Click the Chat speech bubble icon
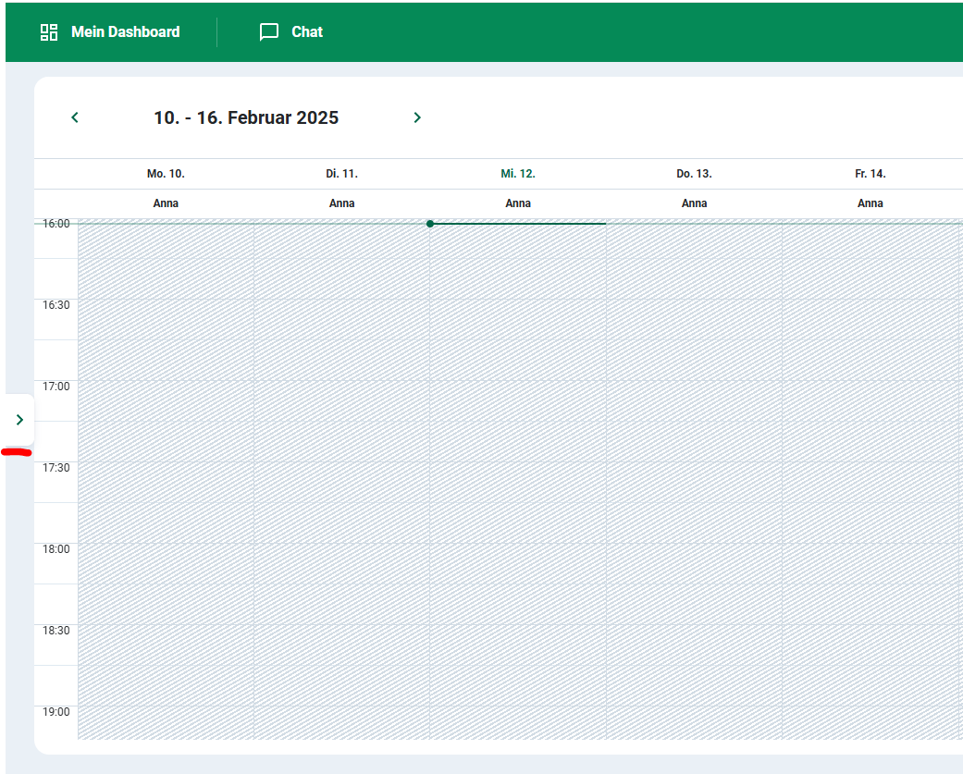The width and height of the screenshot is (963, 774). point(269,32)
